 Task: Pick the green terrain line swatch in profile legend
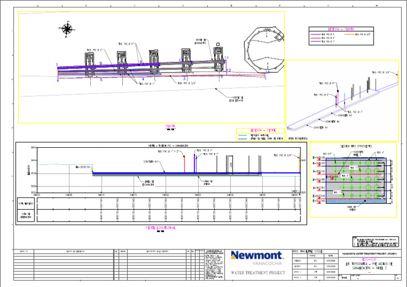tap(242, 135)
